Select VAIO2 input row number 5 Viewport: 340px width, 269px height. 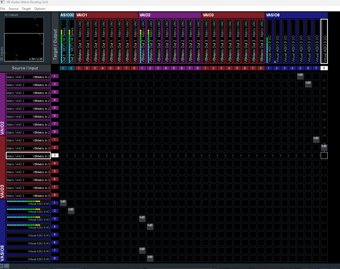[x=55, y=108]
